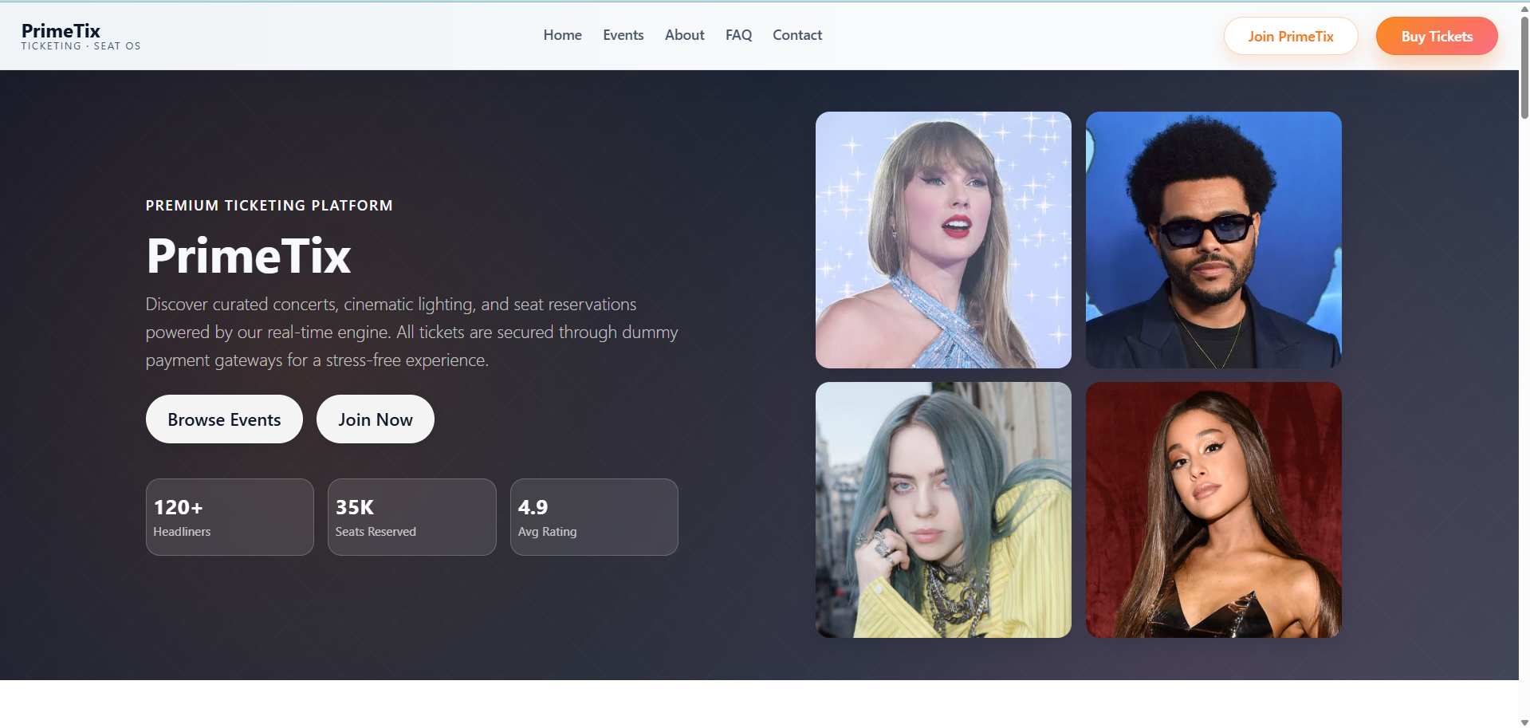
Task: Select the photo of the person with teal hair
Action: pyautogui.click(x=943, y=510)
